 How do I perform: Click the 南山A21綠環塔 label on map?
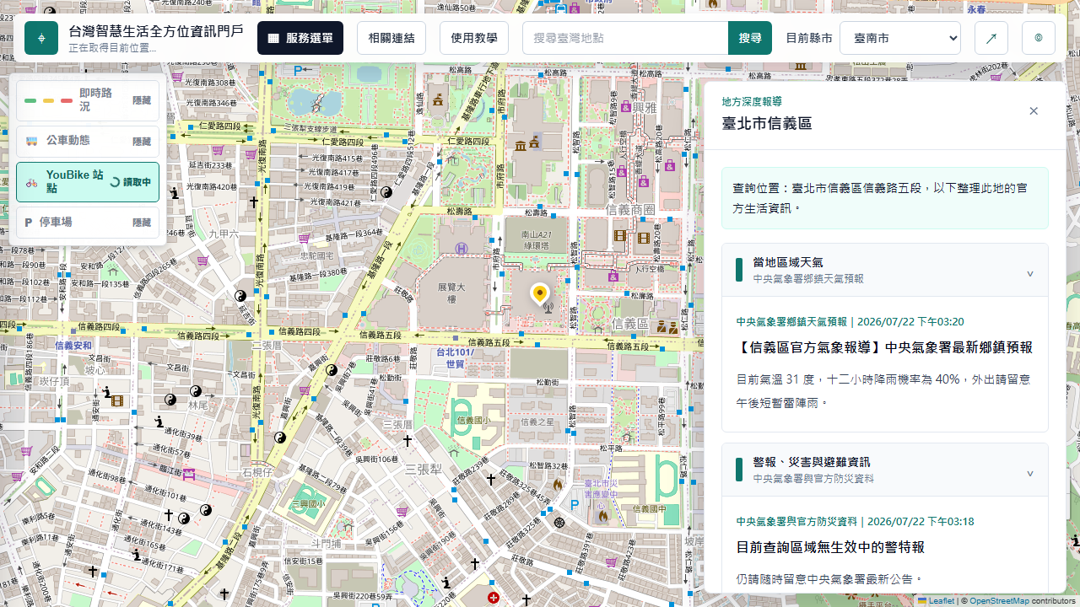tap(537, 240)
